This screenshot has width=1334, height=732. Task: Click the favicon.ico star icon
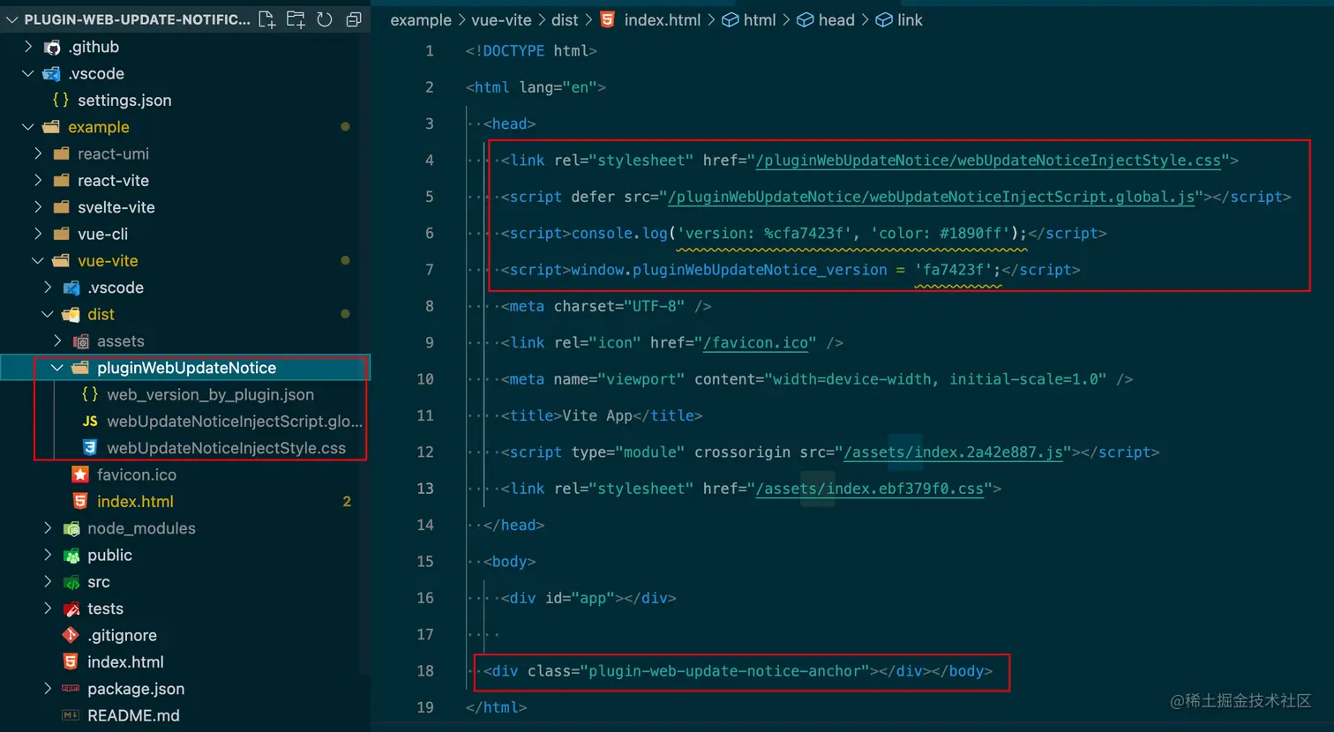(x=80, y=474)
